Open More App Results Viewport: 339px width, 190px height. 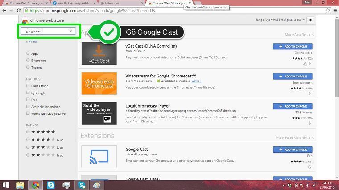(299, 35)
